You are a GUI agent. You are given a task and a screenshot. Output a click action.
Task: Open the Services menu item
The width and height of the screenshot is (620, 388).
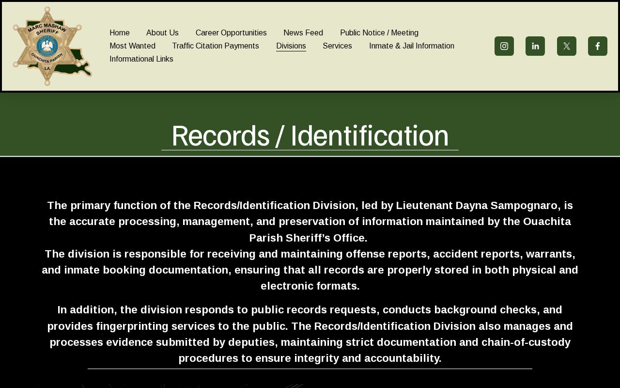[338, 46]
